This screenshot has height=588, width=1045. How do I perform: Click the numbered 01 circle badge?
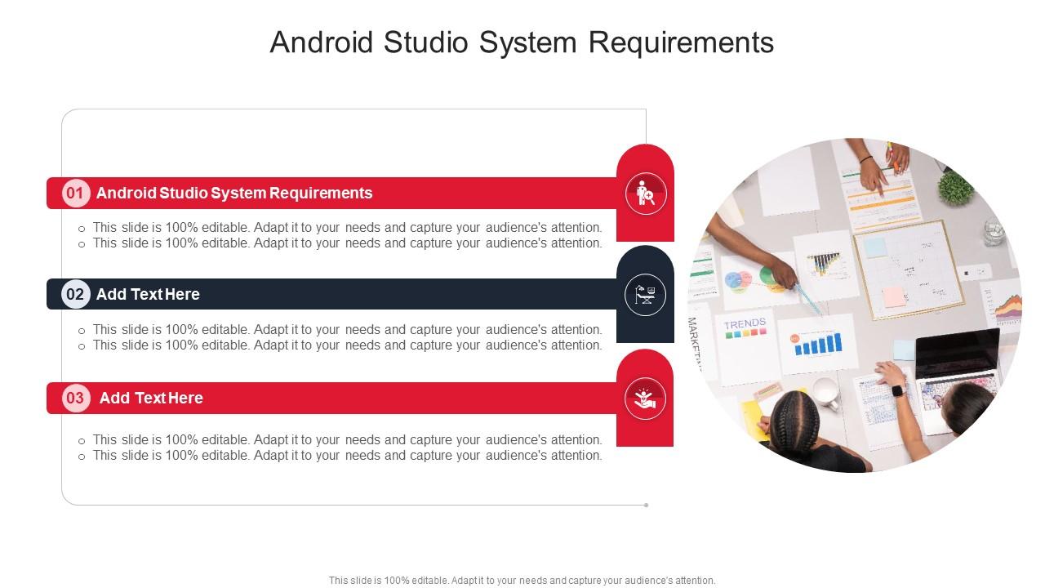pyautogui.click(x=75, y=194)
